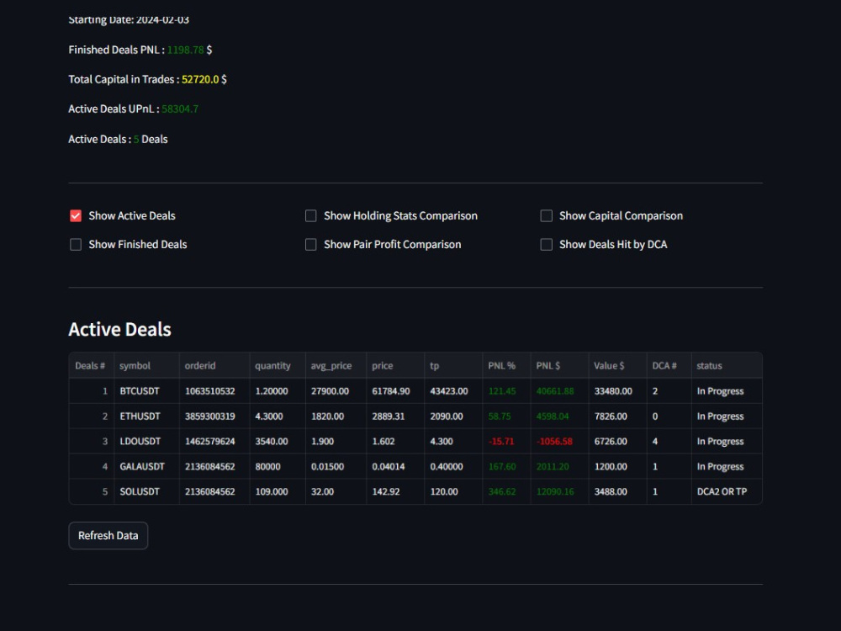Select the LDOUSDT symbol cell
The height and width of the screenshot is (631, 841).
146,442
